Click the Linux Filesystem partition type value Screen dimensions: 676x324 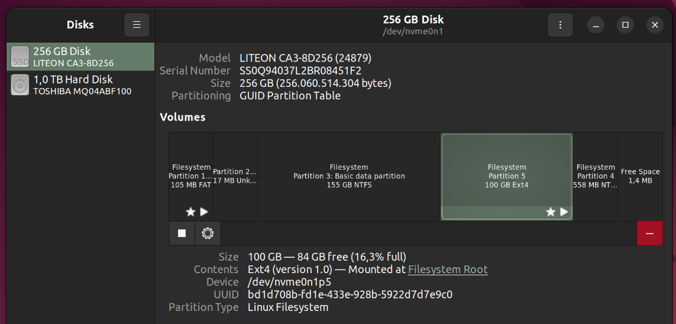(288, 307)
